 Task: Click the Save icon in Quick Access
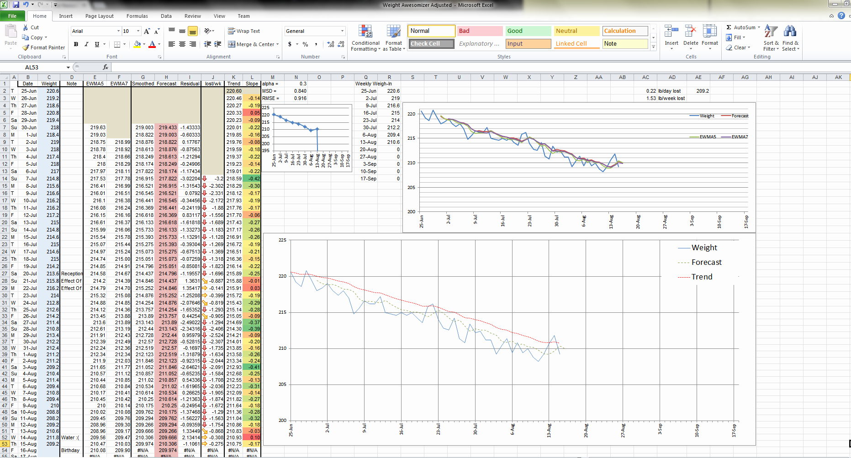(16, 5)
